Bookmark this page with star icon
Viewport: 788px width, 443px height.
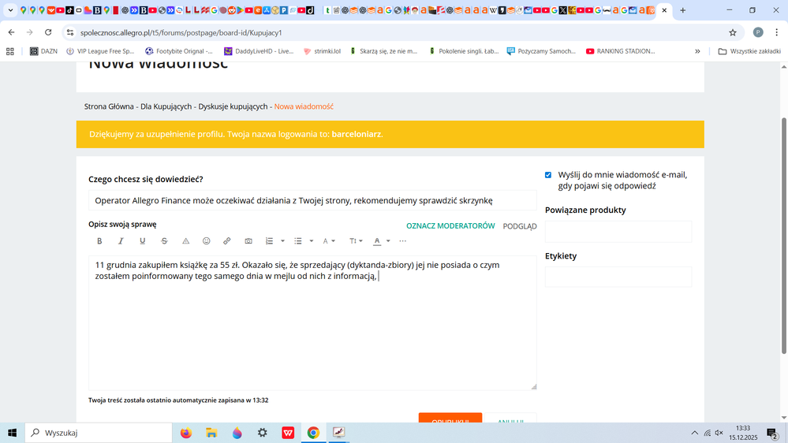point(733,32)
